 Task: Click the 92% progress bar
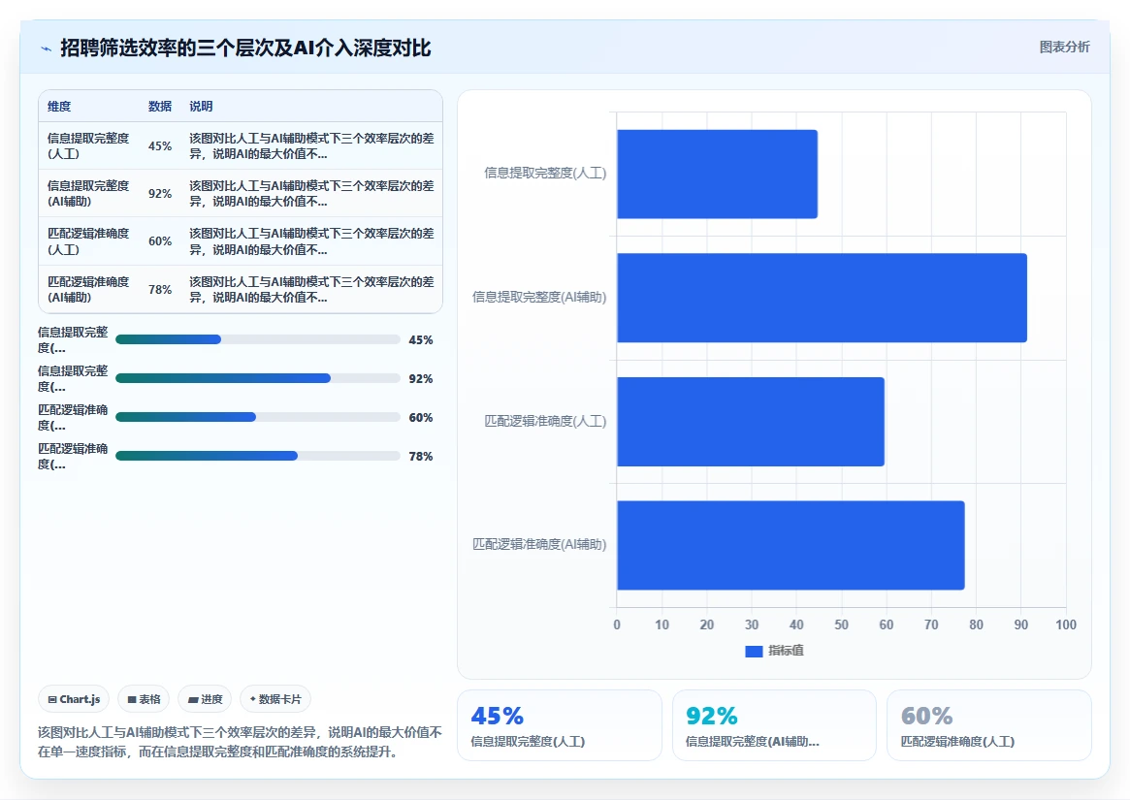[x=257, y=378]
